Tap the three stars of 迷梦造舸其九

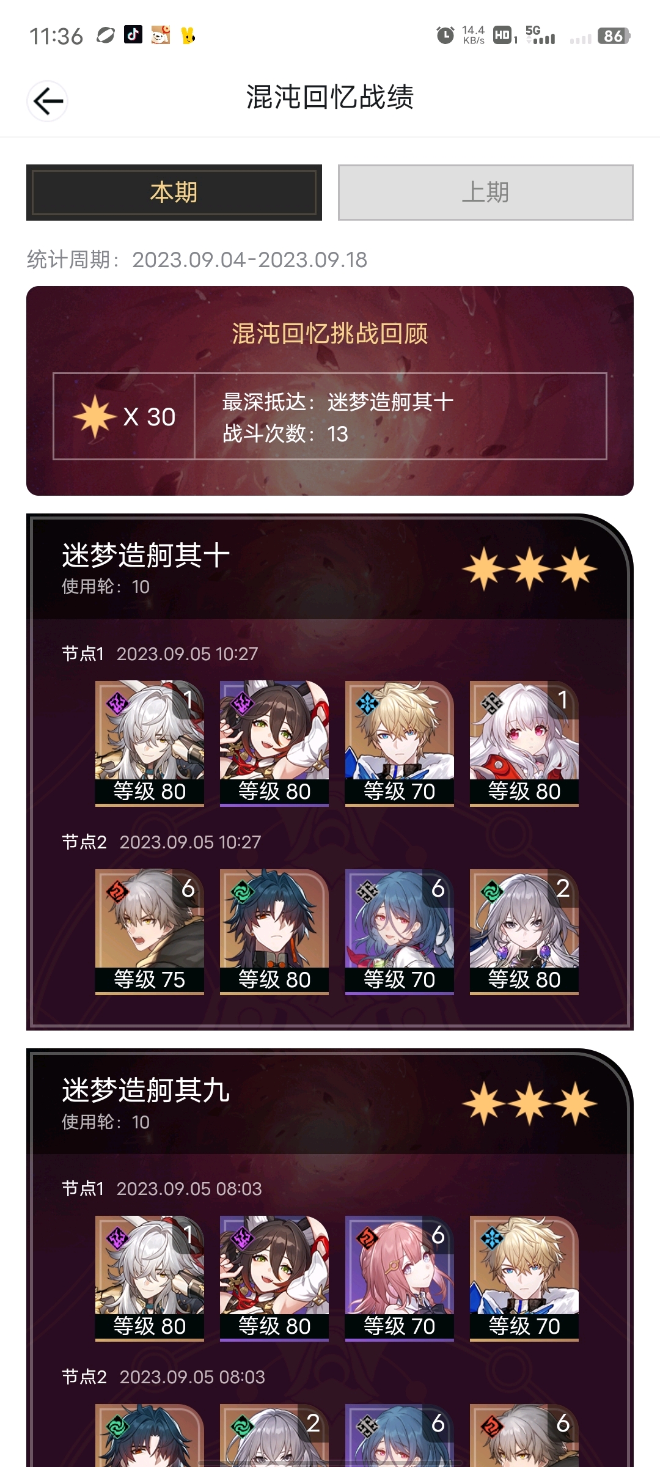tap(530, 1104)
